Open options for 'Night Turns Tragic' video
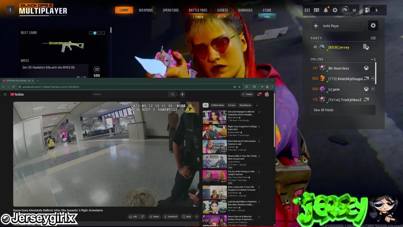403x227 pixels. click(x=259, y=127)
